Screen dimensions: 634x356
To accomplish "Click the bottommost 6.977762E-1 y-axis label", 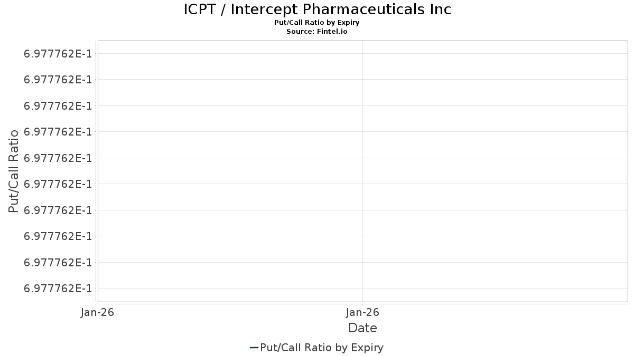I will pos(58,288).
